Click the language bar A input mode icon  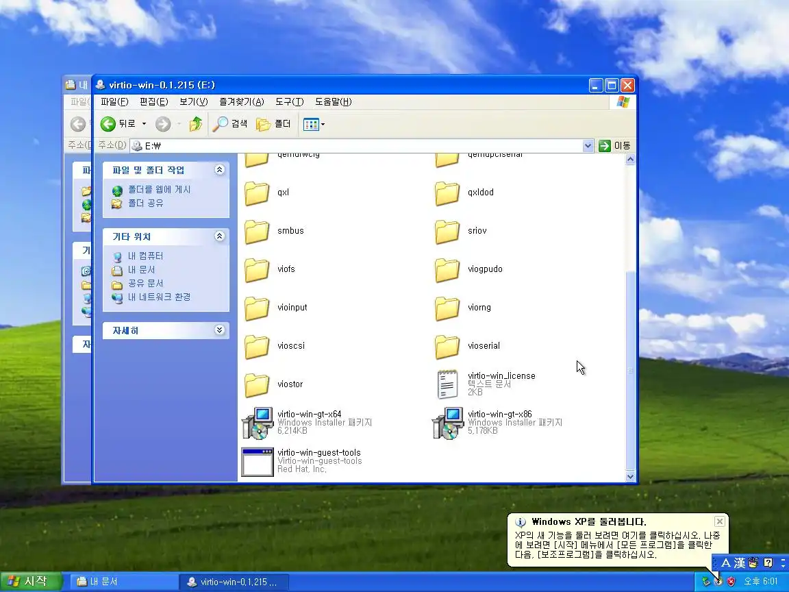click(x=725, y=563)
